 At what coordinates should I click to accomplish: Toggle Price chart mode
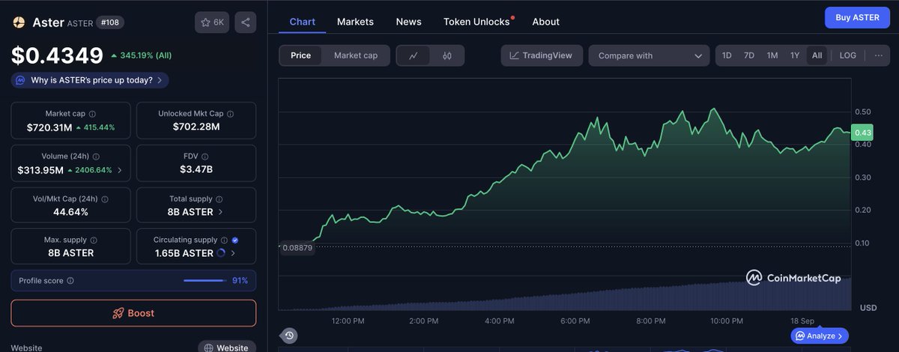301,55
